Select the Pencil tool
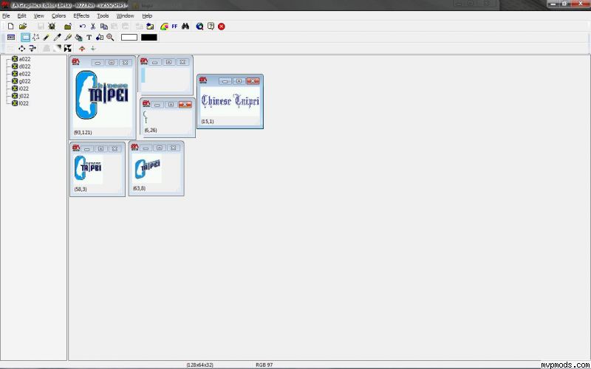This screenshot has height=369, width=591. pos(47,38)
